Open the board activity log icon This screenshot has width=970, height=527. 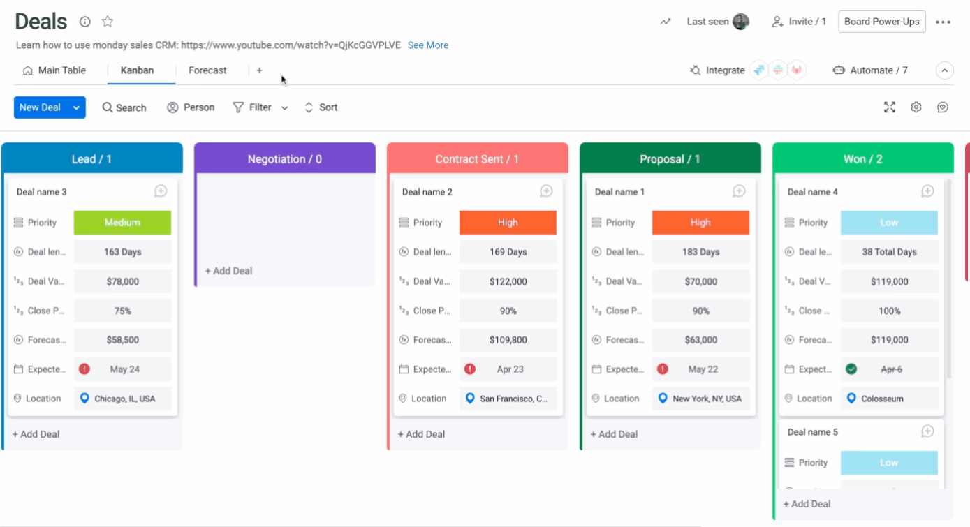click(x=666, y=22)
